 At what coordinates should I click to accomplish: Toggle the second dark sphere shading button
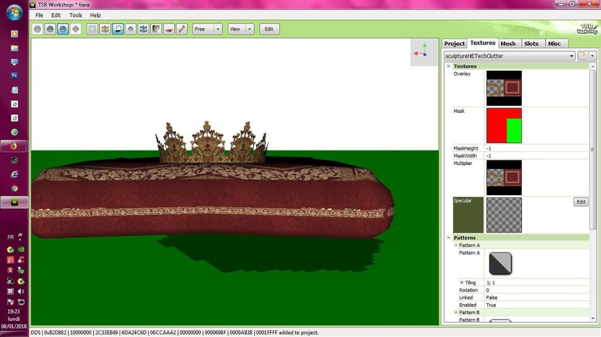pyautogui.click(x=50, y=29)
